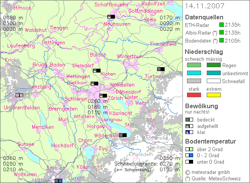
Task: Click the 0360 m snow limit value
Action: click(13, 158)
